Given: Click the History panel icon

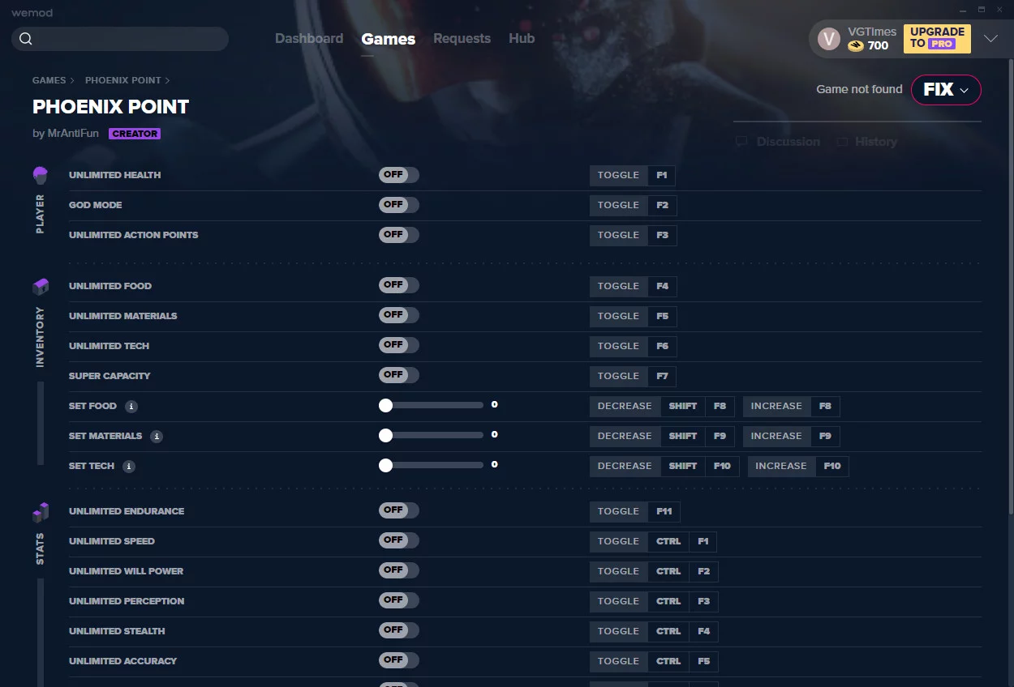Looking at the screenshot, I should click(x=843, y=142).
